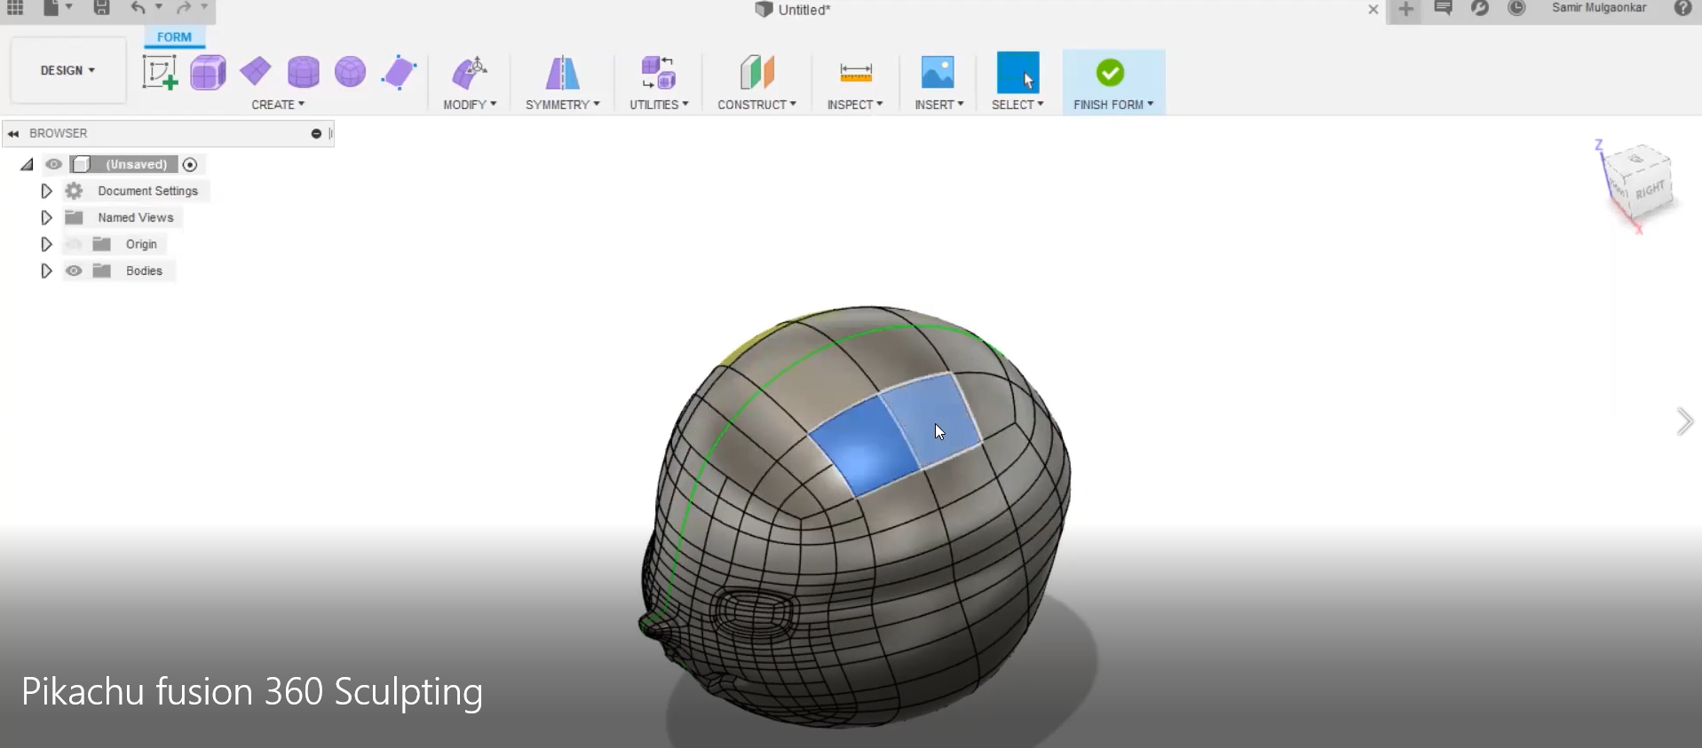Open the extensions icon beside the comments icon
The height and width of the screenshot is (748, 1702).
pos(1480,8)
